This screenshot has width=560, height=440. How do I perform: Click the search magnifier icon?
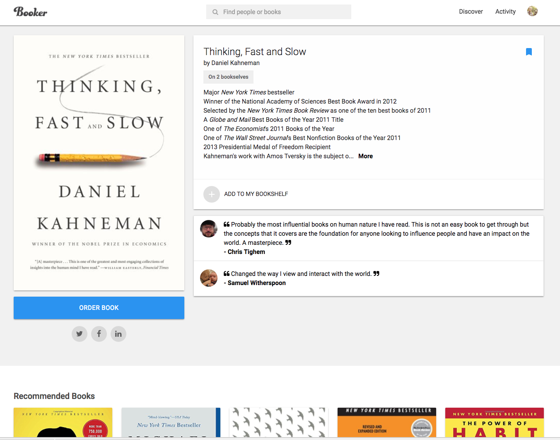point(215,12)
